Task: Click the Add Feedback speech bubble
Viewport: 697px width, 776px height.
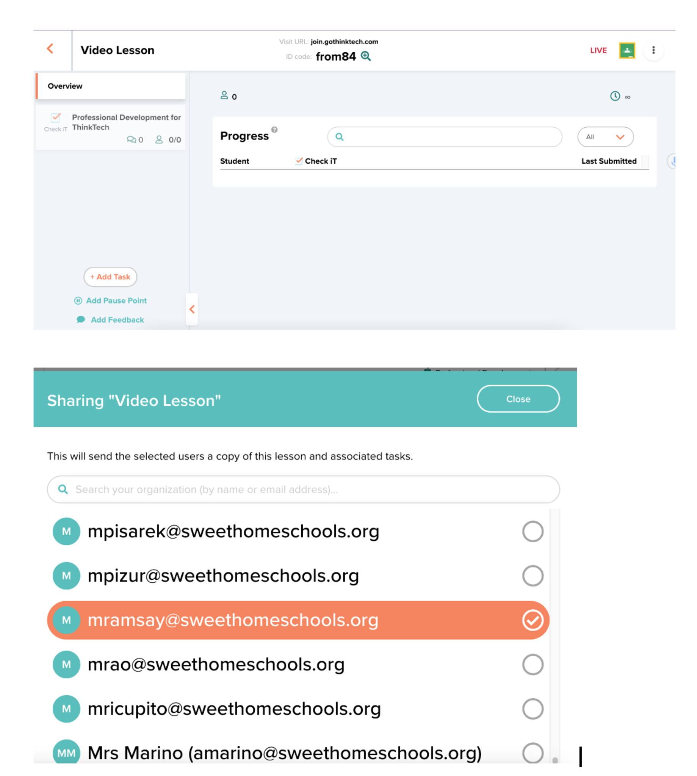Action: 81,319
